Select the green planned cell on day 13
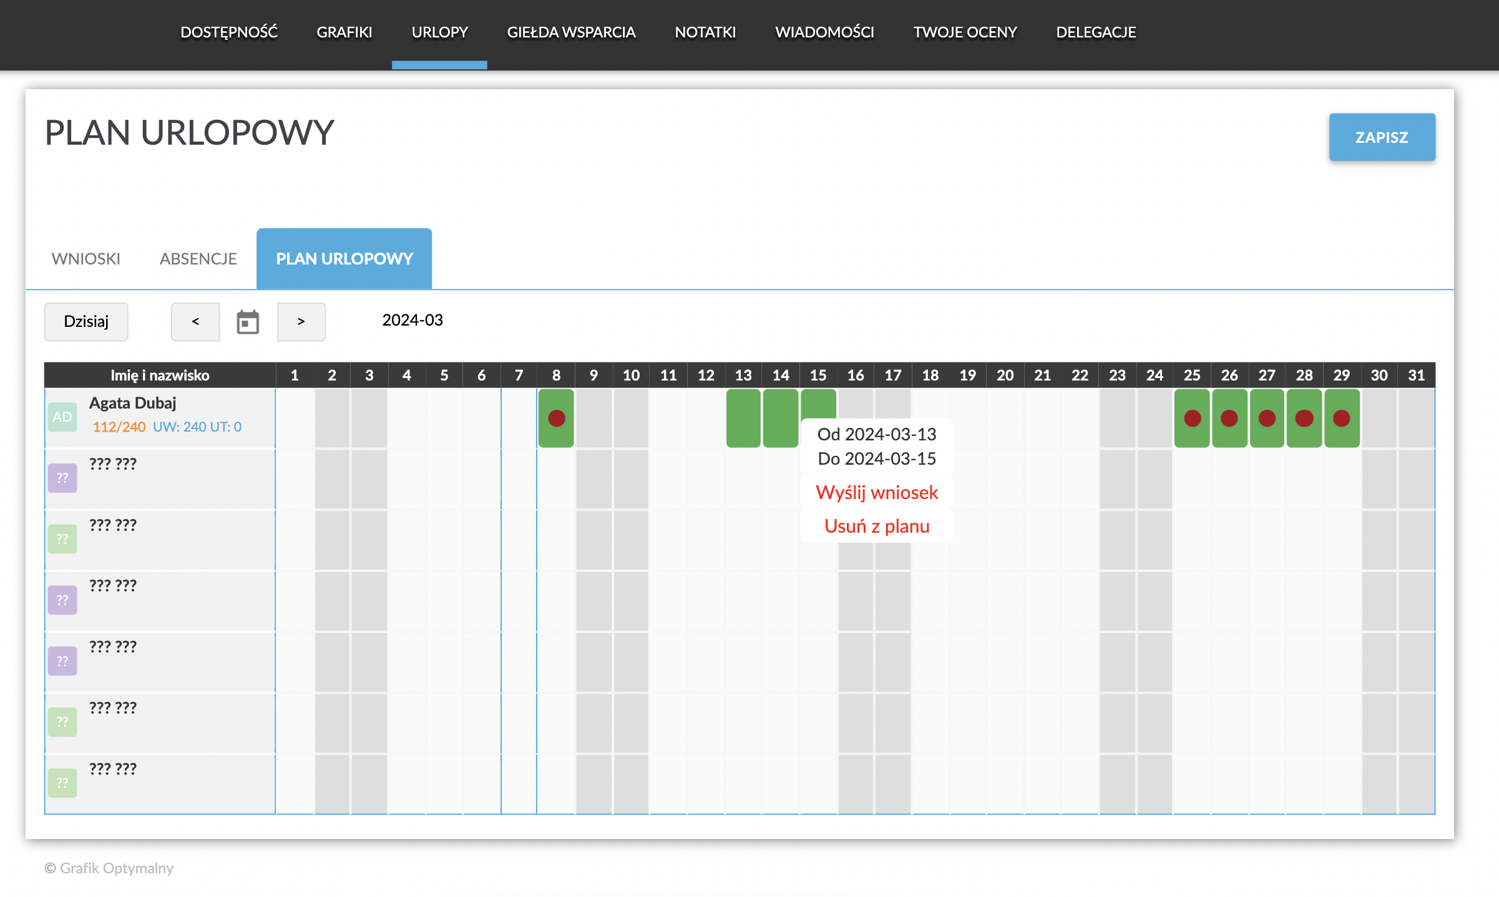This screenshot has height=897, width=1499. [x=743, y=418]
